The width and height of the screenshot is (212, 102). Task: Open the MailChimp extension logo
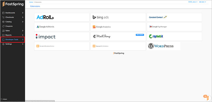(x=101, y=36)
